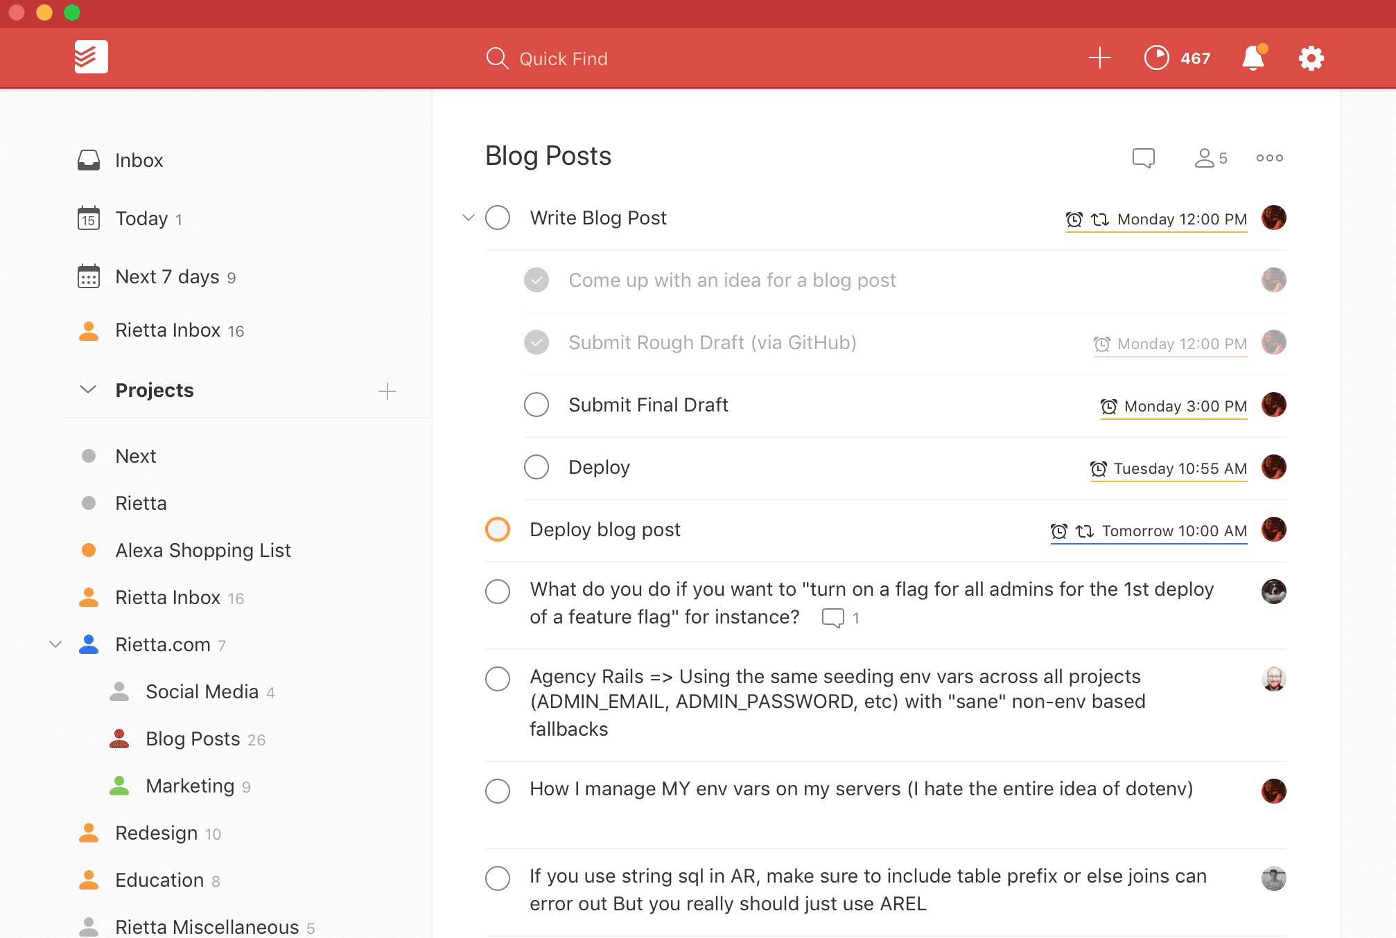This screenshot has height=938, width=1396.
Task: Select Alexa Shopping List project
Action: pos(203,550)
